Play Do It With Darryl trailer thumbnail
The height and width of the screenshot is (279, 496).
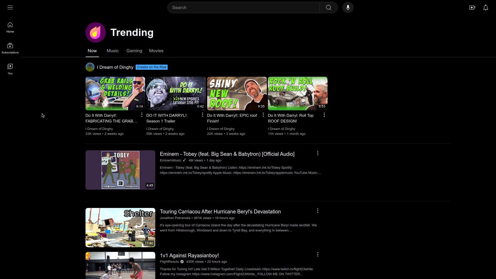(x=176, y=94)
